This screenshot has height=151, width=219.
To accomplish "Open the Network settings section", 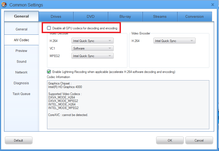I will click(x=21, y=72).
